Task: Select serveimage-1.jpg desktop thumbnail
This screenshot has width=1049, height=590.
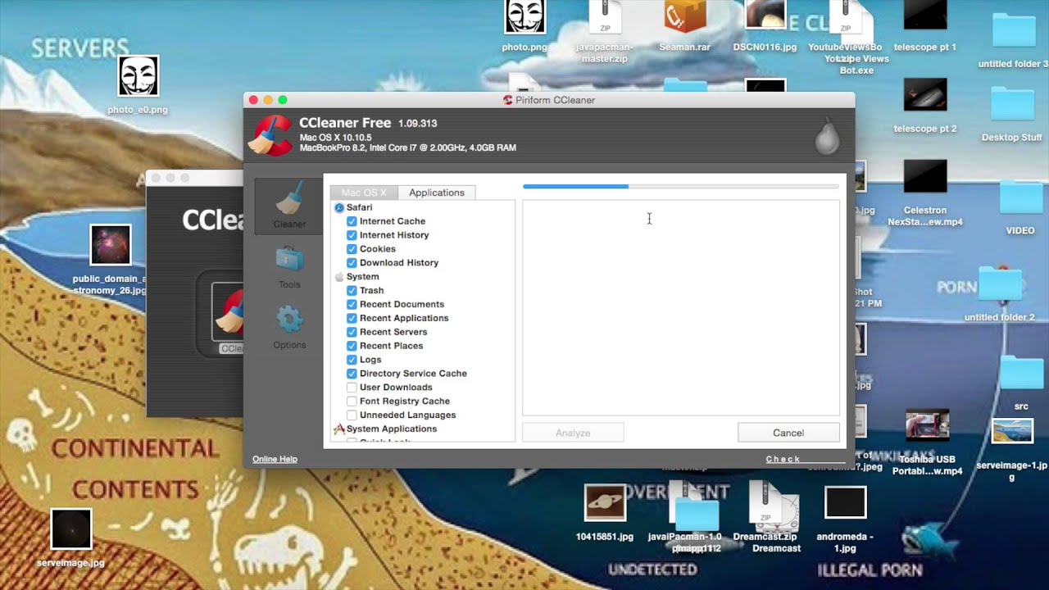Action: [1011, 431]
